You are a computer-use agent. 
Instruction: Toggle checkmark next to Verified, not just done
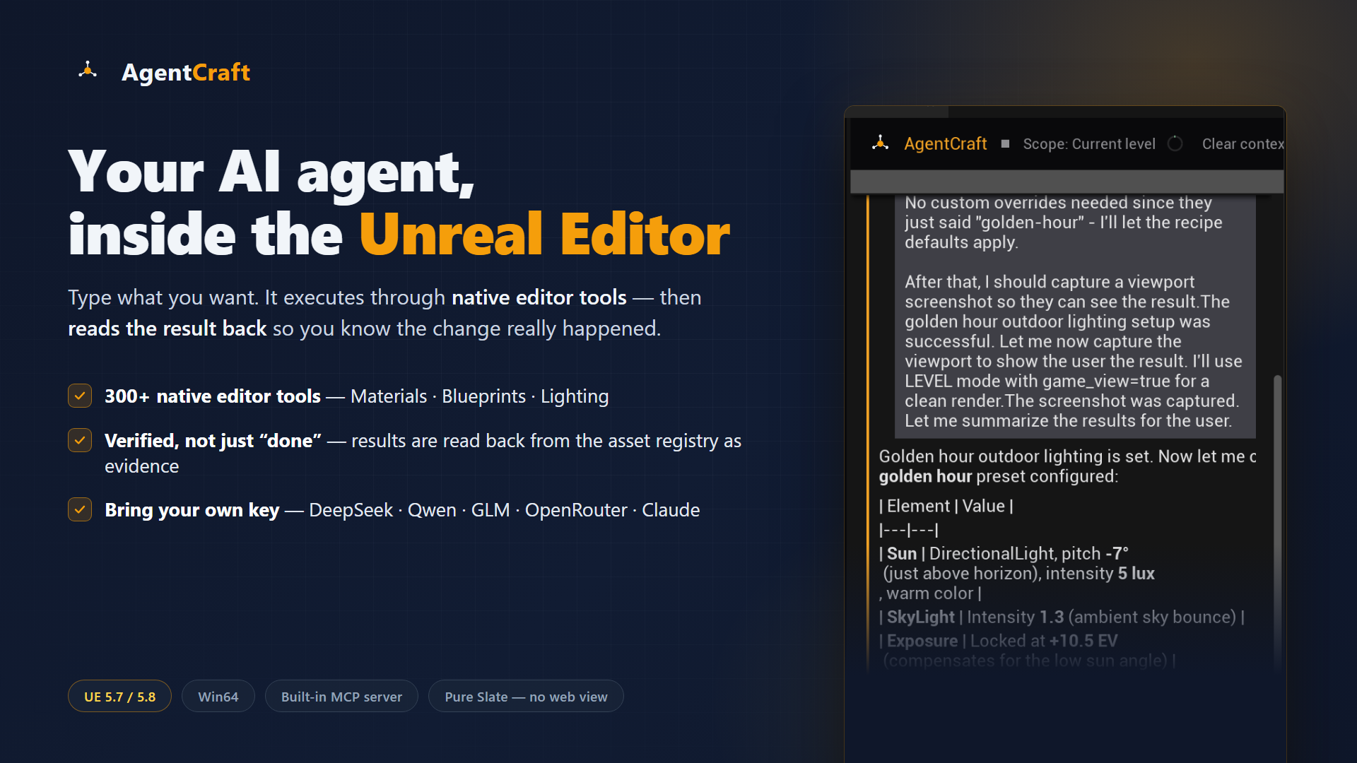(80, 440)
